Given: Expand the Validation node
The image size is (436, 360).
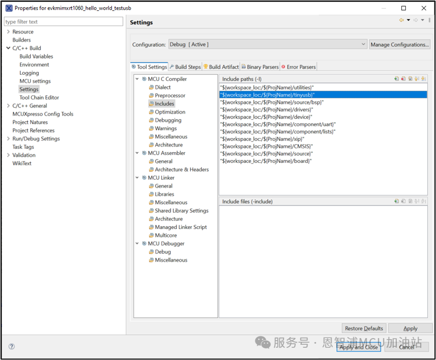Looking at the screenshot, I should click(x=8, y=155).
